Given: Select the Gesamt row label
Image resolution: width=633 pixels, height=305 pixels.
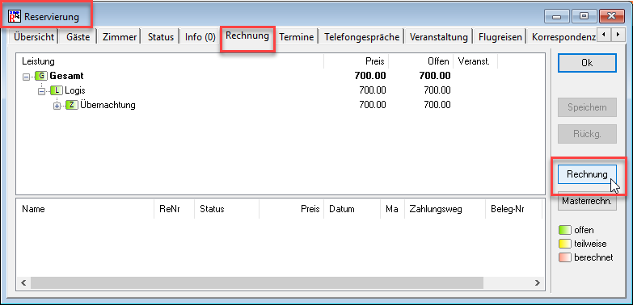Looking at the screenshot, I should [x=66, y=75].
